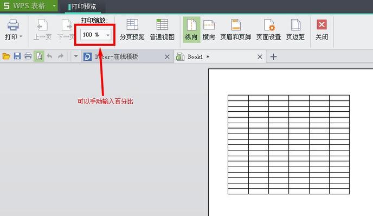Click the save floppy disk icon
Viewport: 373px width, 216px height.
click(x=17, y=56)
